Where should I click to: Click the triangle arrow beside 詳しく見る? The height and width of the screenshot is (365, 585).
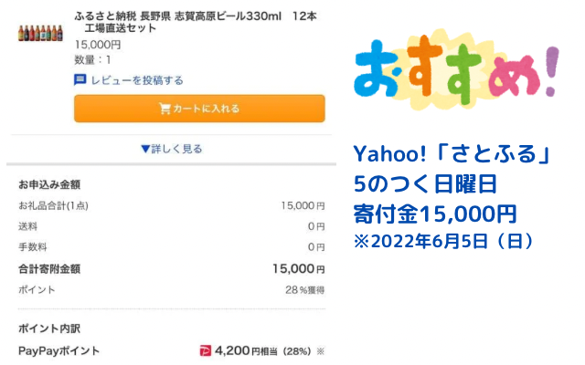(x=145, y=149)
